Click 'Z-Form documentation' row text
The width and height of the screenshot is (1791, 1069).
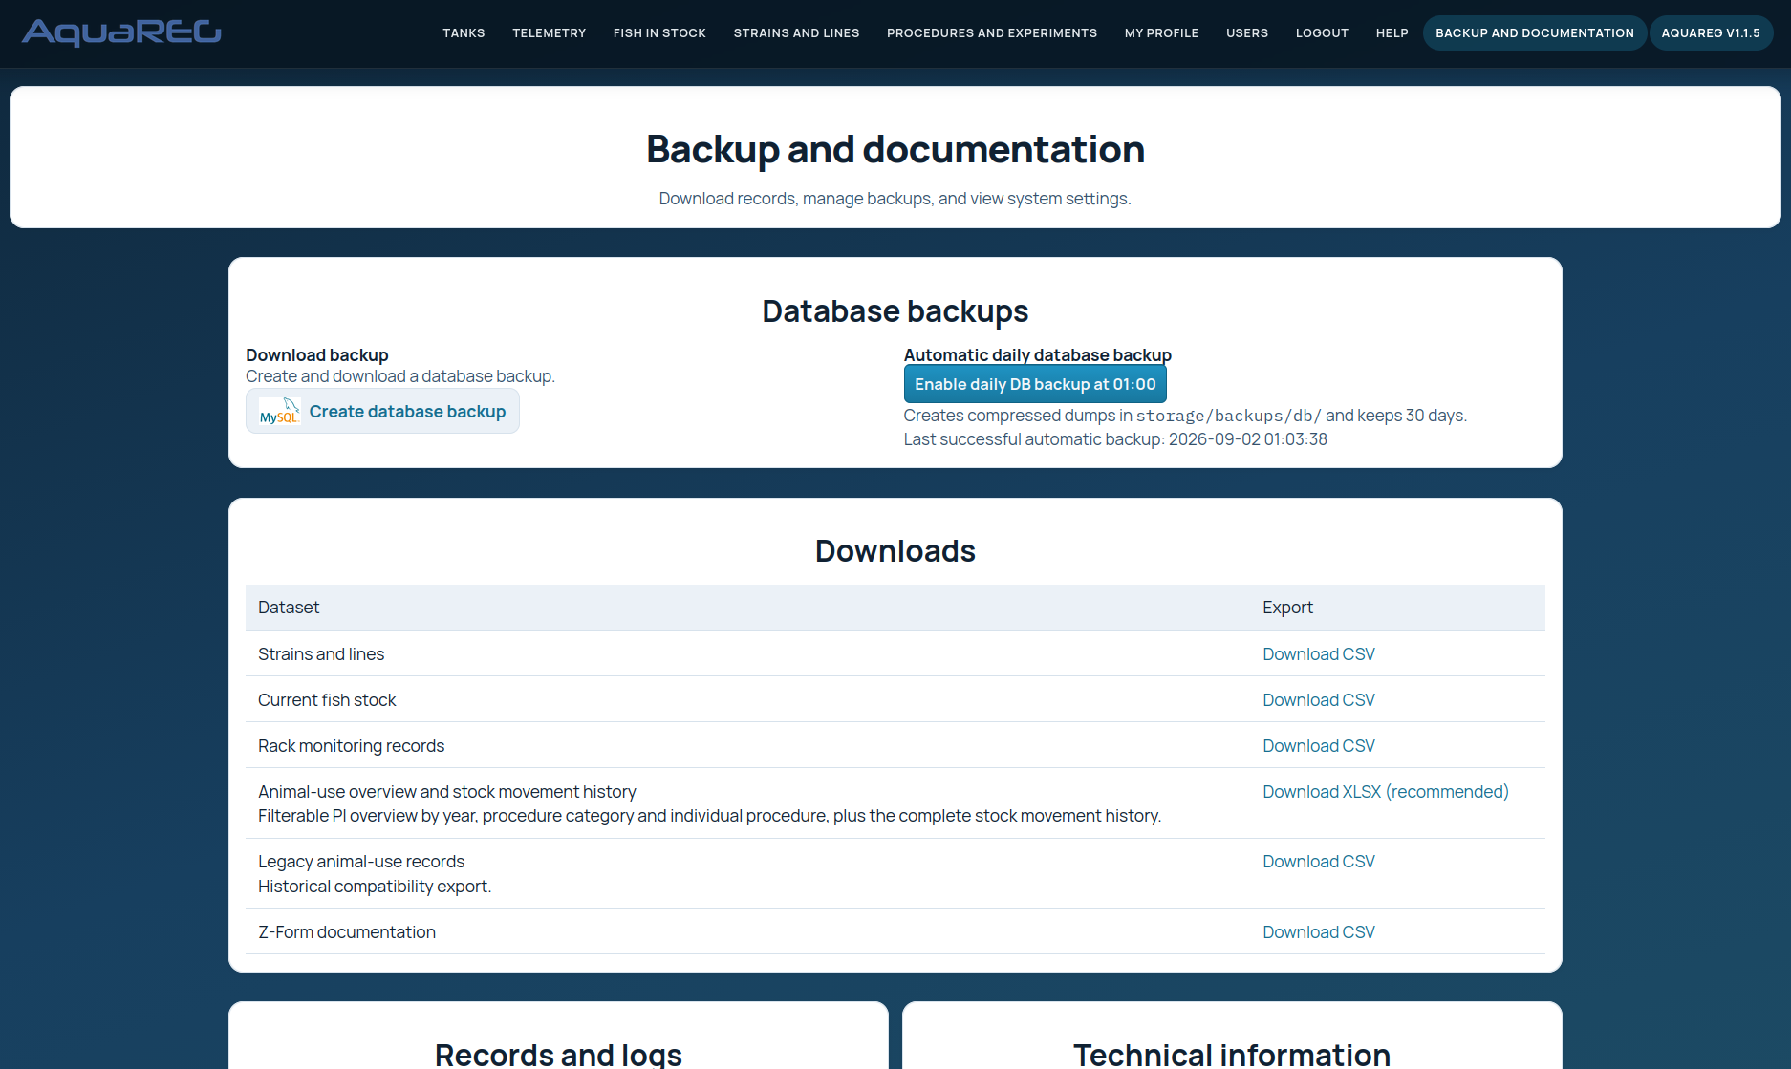point(347,932)
